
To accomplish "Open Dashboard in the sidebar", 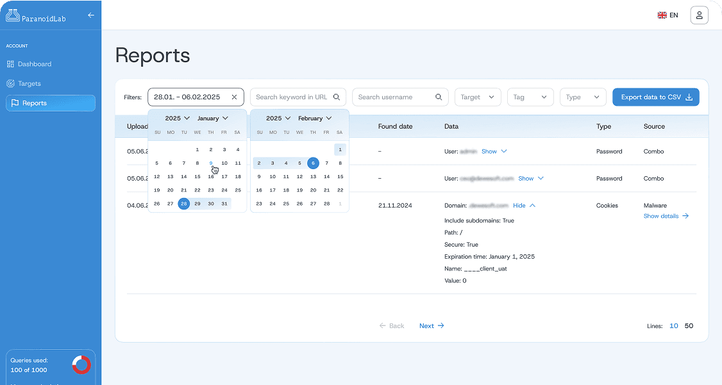I will click(34, 64).
